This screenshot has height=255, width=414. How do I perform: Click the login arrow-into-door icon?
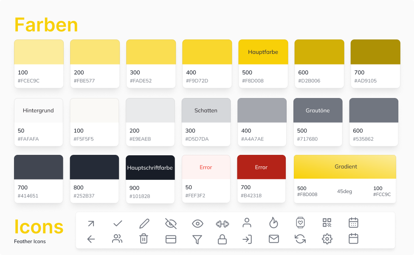247,239
